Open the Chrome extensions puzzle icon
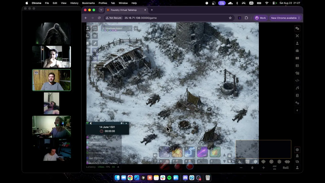325x183 pixels. pyautogui.click(x=246, y=18)
